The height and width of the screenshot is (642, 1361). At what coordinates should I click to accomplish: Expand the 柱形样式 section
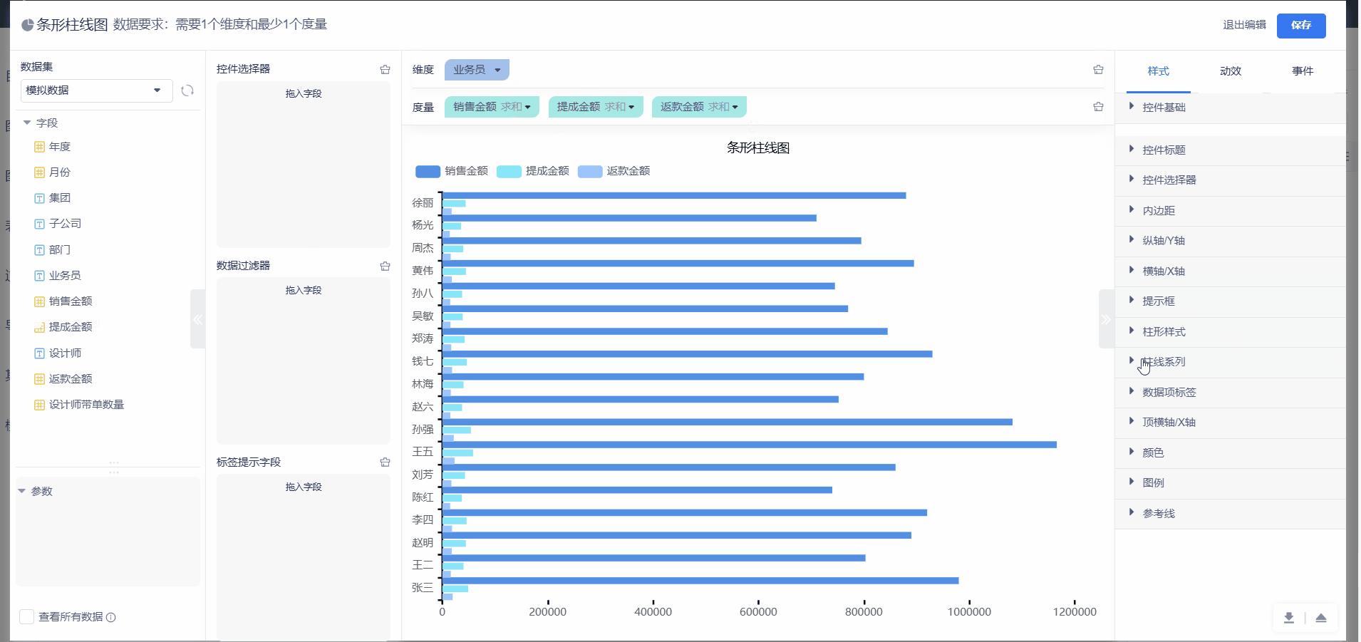coord(1230,332)
